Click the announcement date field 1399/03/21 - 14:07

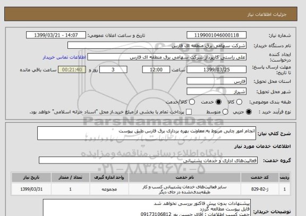pos(56,35)
